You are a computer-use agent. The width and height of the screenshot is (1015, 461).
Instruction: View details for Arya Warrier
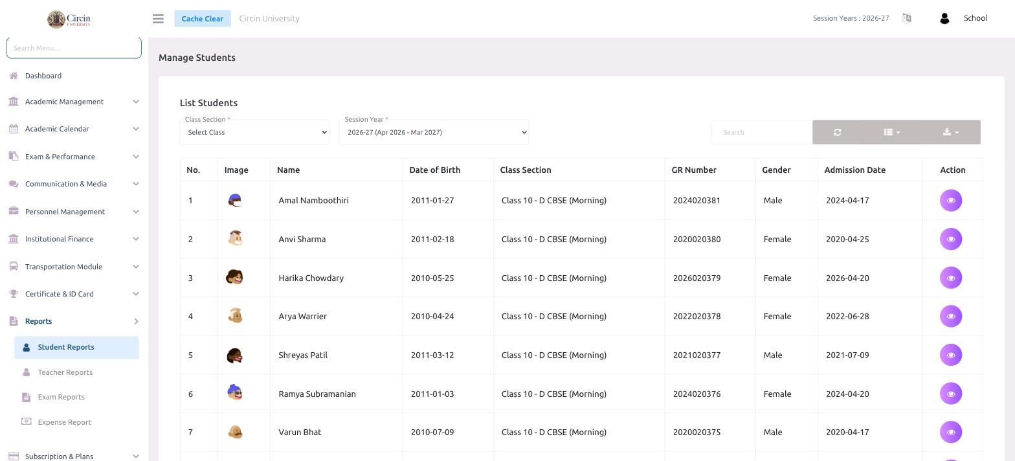point(951,316)
